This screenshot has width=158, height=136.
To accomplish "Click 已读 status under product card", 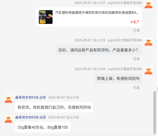I will pos(136,30).
